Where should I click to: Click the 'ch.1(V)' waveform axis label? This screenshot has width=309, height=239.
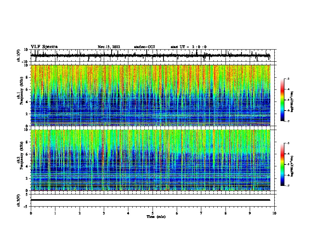pos(18,55)
